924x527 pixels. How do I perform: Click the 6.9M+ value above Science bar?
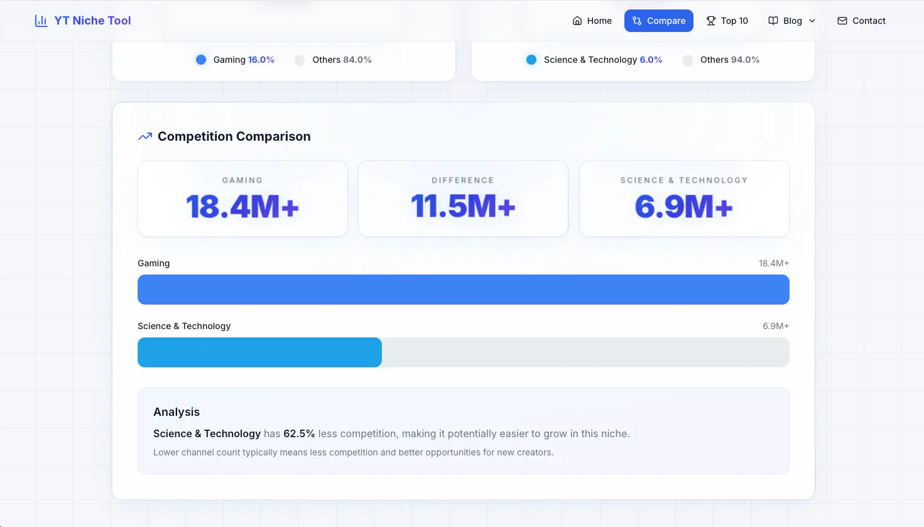click(776, 326)
